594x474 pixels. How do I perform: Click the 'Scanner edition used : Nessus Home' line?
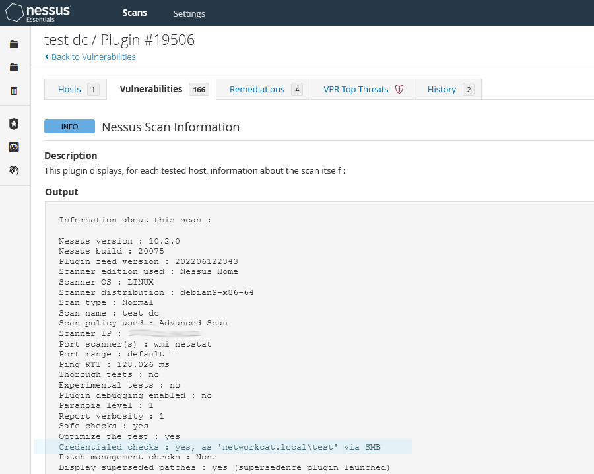coord(148,271)
